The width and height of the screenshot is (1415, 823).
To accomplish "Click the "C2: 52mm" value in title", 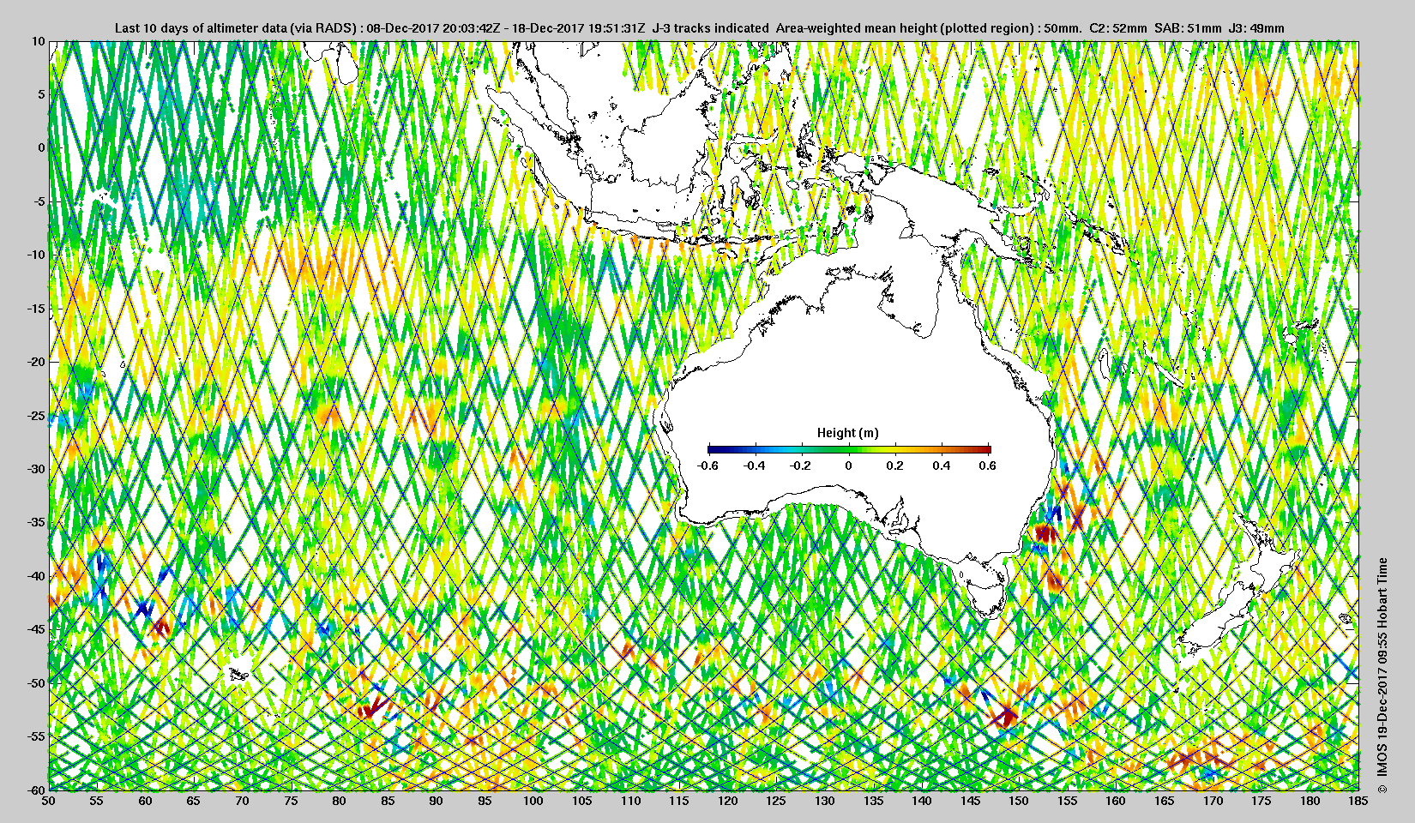I will pos(1117,28).
